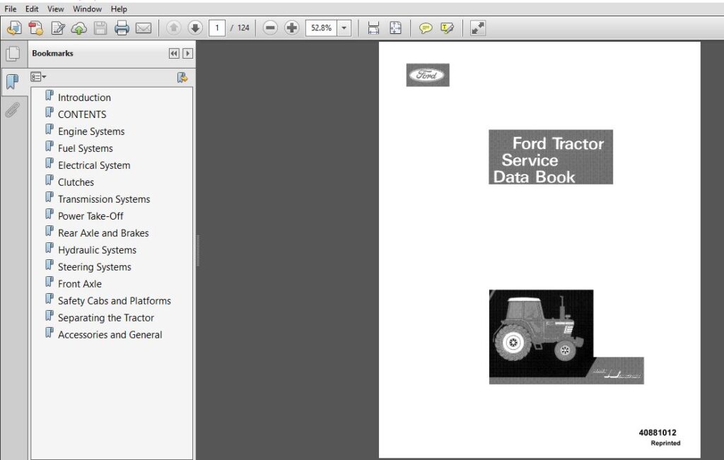The width and height of the screenshot is (724, 460).
Task: Enter full screen read mode
Action: click(477, 28)
